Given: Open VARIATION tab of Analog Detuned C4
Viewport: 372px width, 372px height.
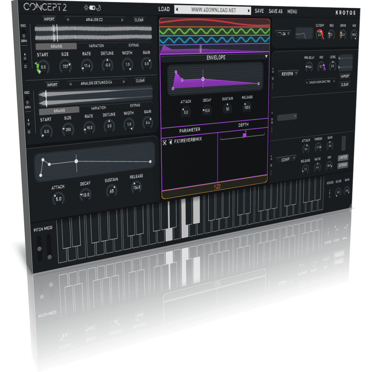Looking at the screenshot, I should pos(98,108).
